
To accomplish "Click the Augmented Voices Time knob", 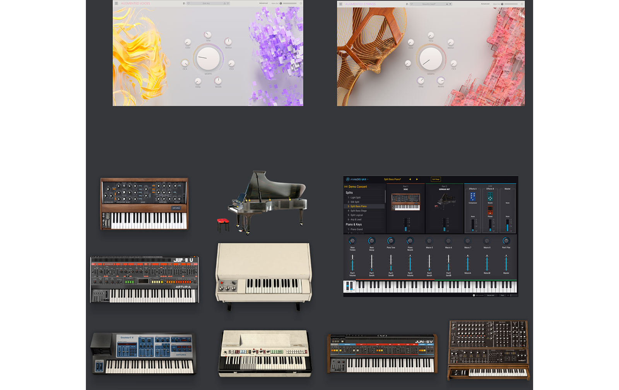I will click(208, 35).
